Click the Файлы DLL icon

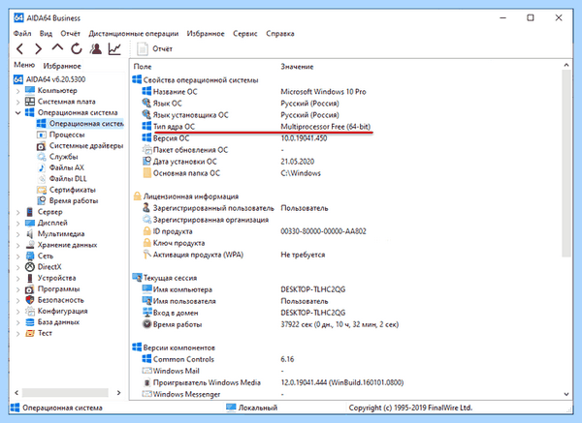[41, 178]
